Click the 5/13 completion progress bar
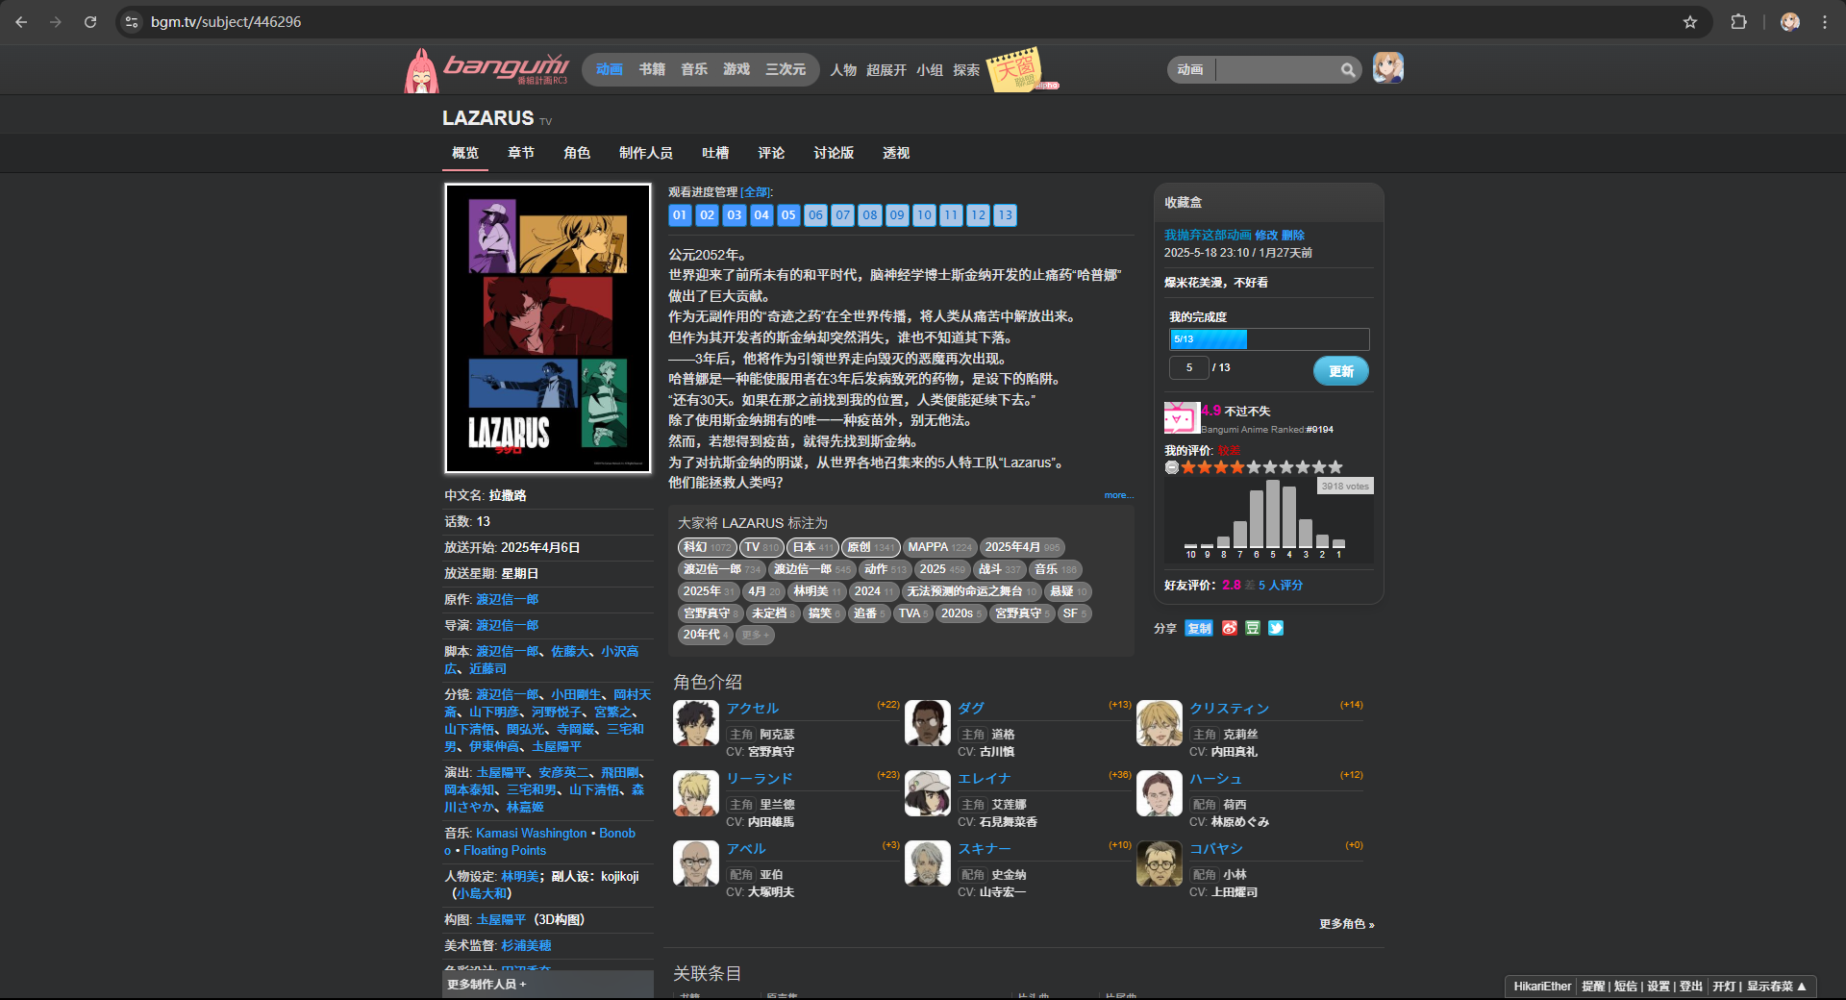 click(1269, 339)
